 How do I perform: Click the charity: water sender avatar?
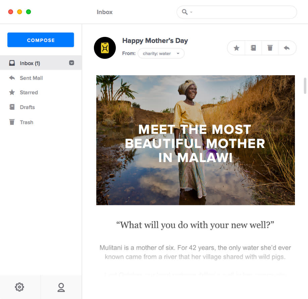point(105,48)
